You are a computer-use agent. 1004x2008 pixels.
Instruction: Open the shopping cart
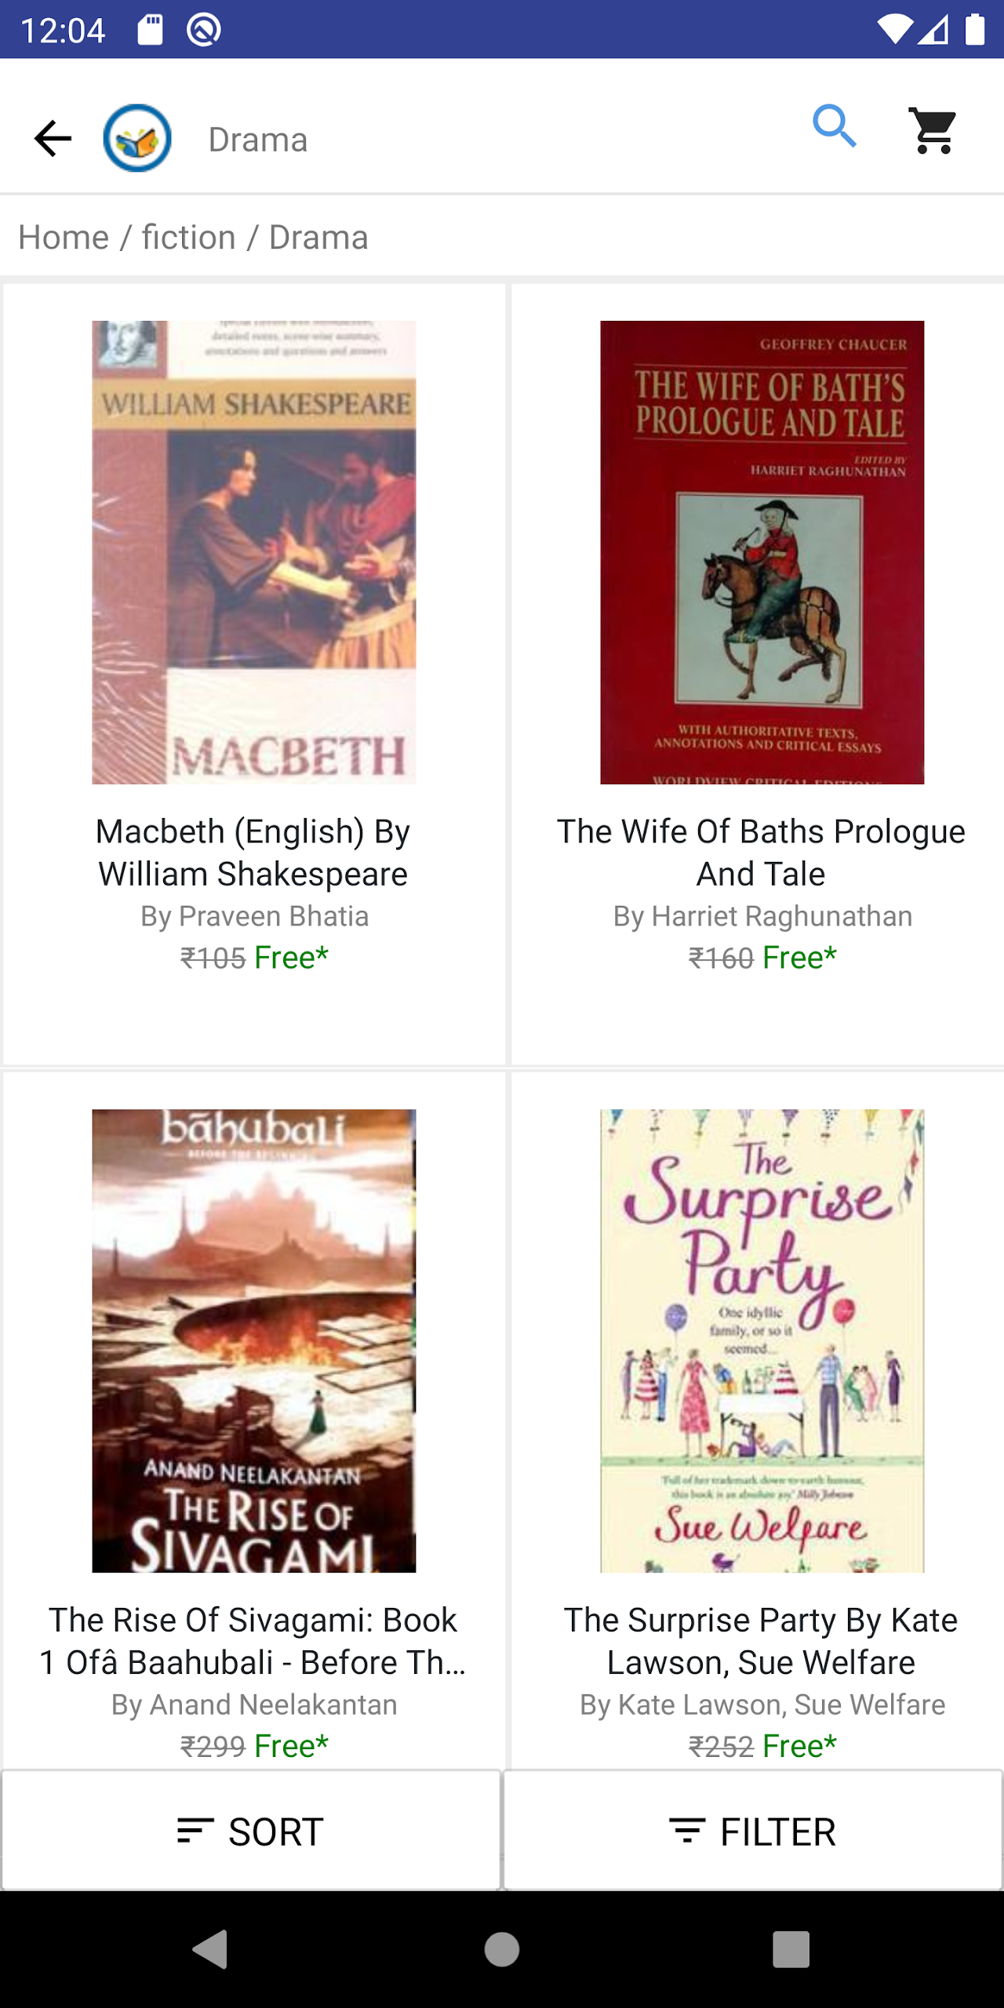[933, 129]
